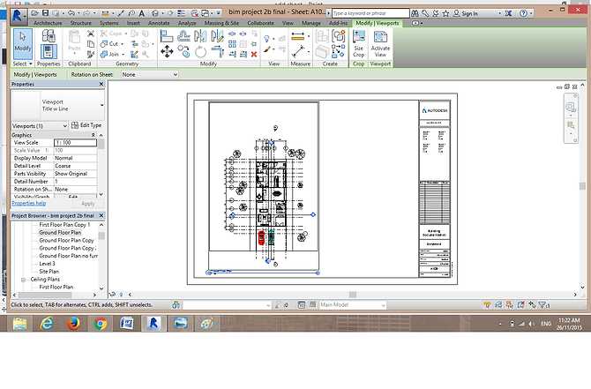The image size is (591, 389).
Task: Click the Sign In button
Action: tap(466, 13)
